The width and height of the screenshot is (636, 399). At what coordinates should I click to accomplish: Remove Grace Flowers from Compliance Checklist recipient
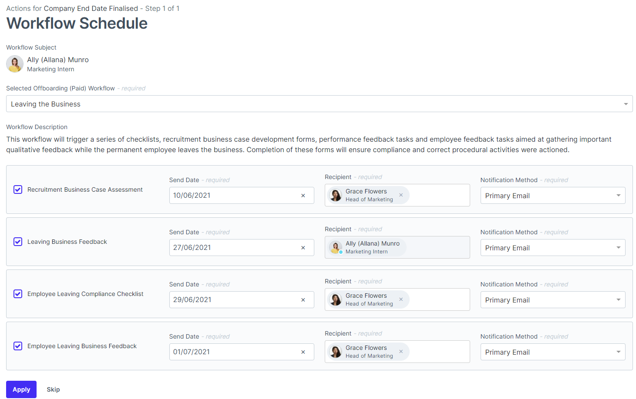click(401, 299)
